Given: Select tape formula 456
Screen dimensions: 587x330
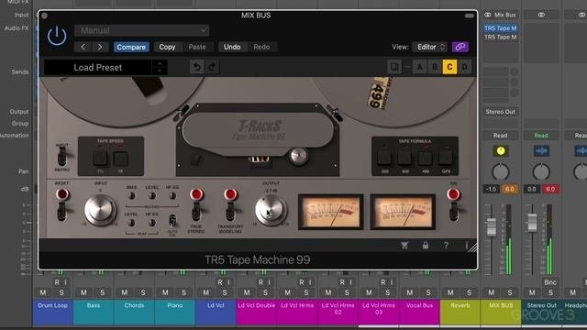Looking at the screenshot, I should [404, 158].
